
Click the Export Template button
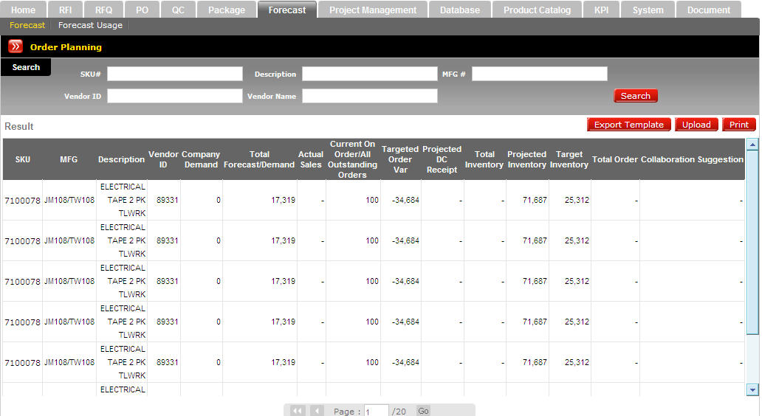(x=628, y=125)
